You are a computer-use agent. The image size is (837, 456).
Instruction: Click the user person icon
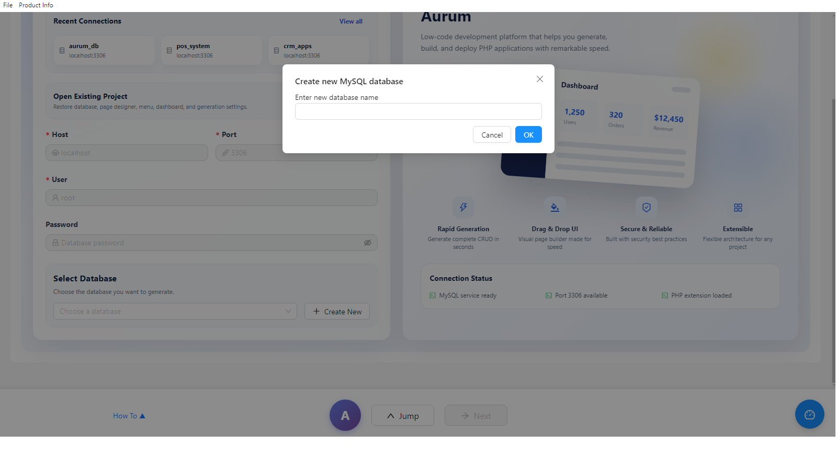point(55,198)
